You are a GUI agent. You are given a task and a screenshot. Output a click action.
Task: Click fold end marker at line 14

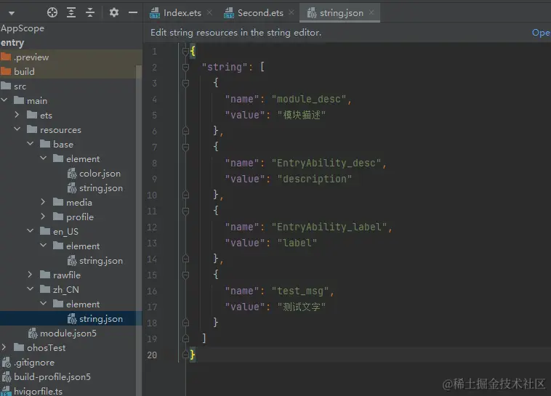(x=185, y=259)
